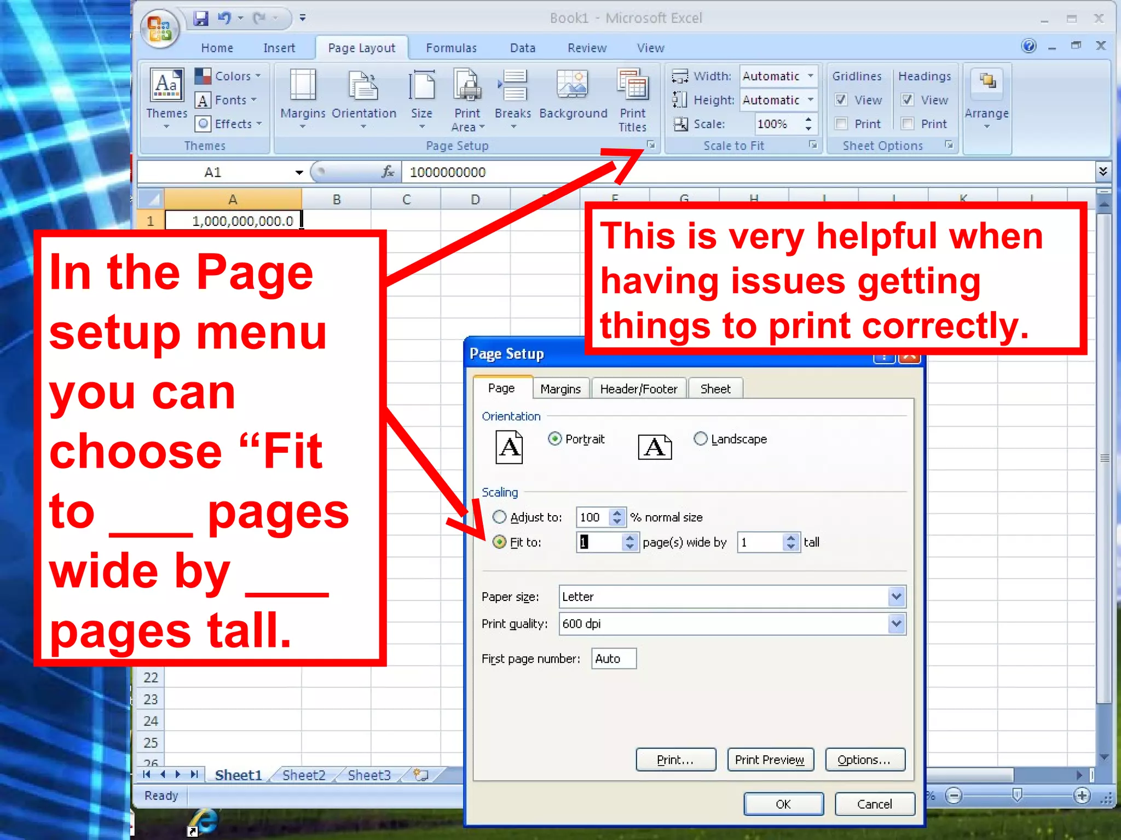1121x840 pixels.
Task: Select the Adjust to scaling option
Action: click(499, 517)
